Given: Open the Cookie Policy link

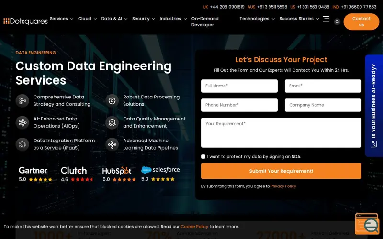Looking at the screenshot, I should coord(194,227).
